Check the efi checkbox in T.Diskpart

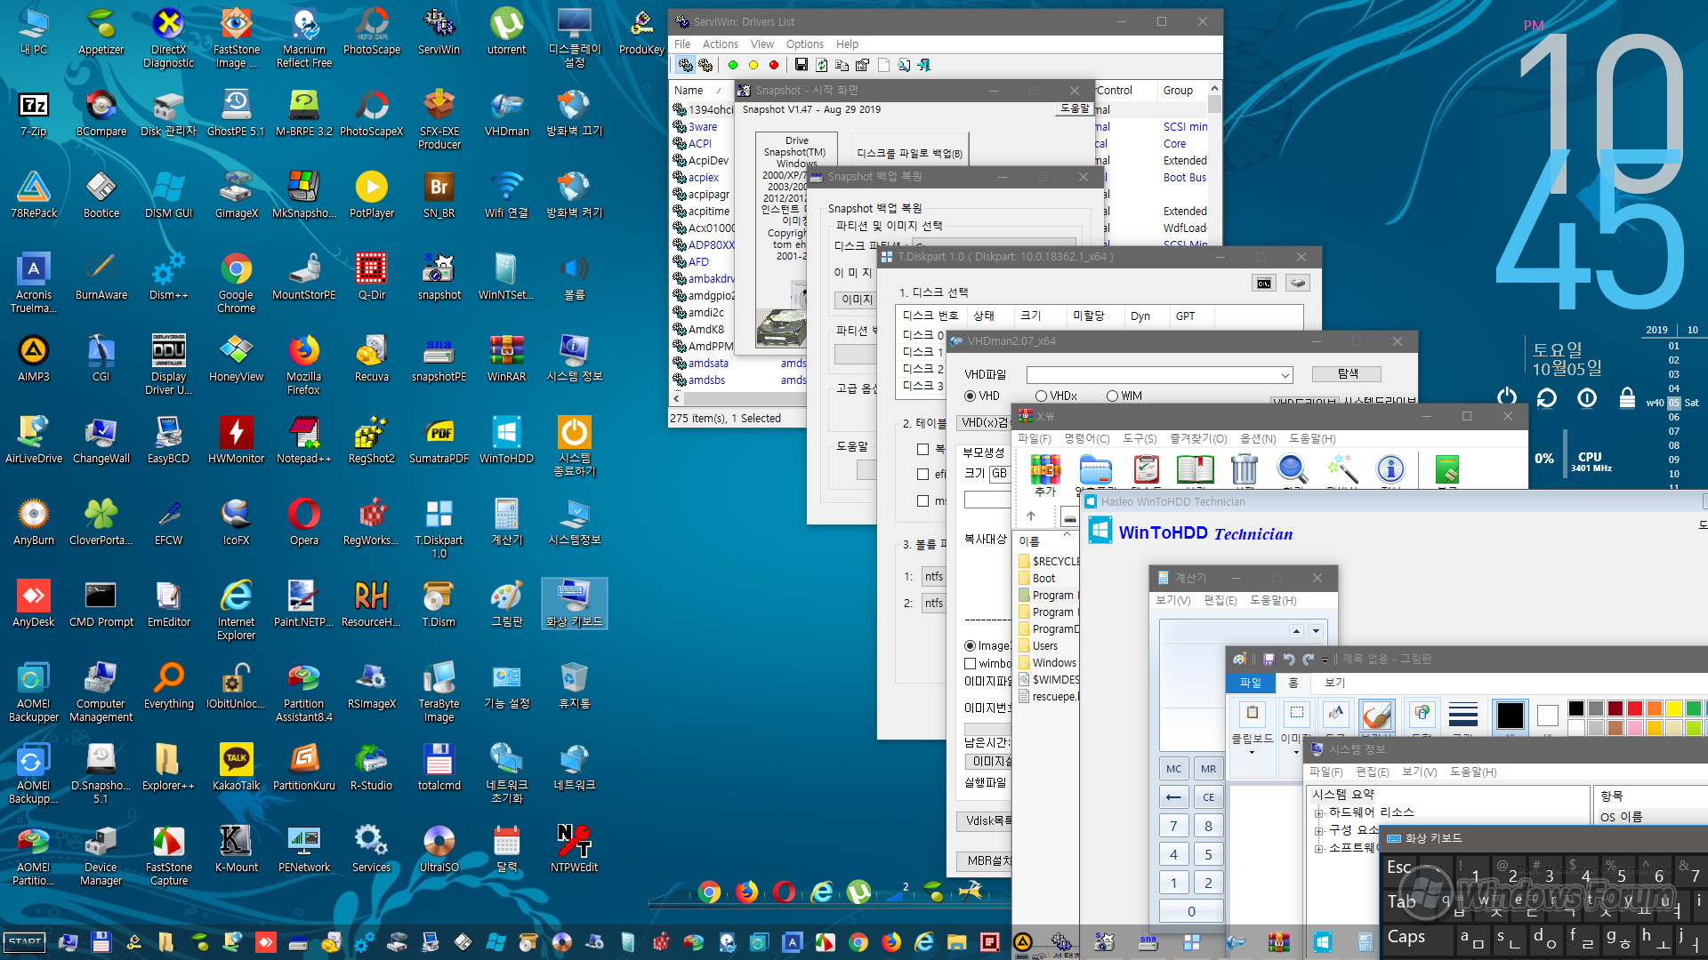(923, 475)
